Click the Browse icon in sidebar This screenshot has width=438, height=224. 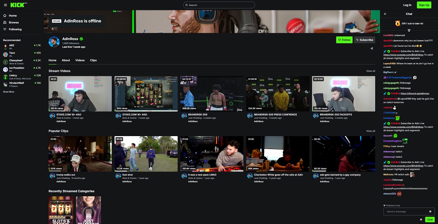[x=5, y=23]
